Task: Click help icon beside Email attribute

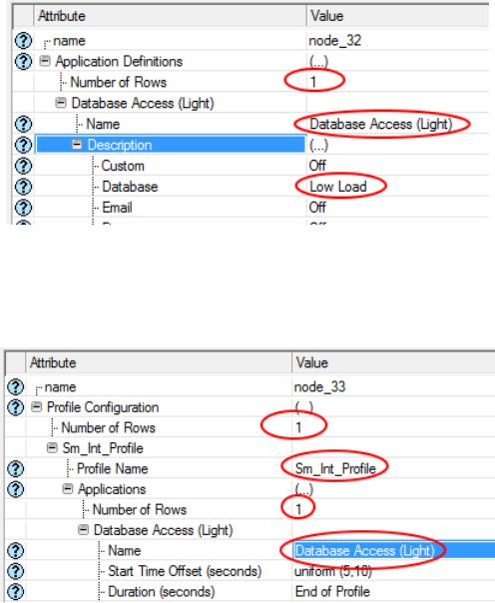Action: [x=23, y=208]
